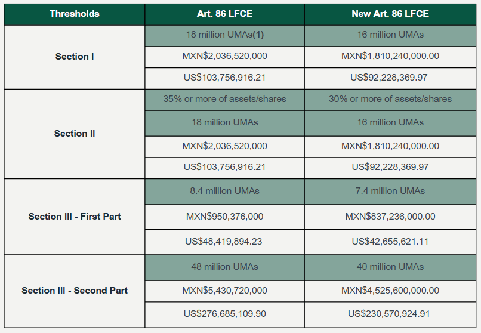Click the US$230,570,924.91 amount
The width and height of the screenshot is (481, 333).
(390, 314)
